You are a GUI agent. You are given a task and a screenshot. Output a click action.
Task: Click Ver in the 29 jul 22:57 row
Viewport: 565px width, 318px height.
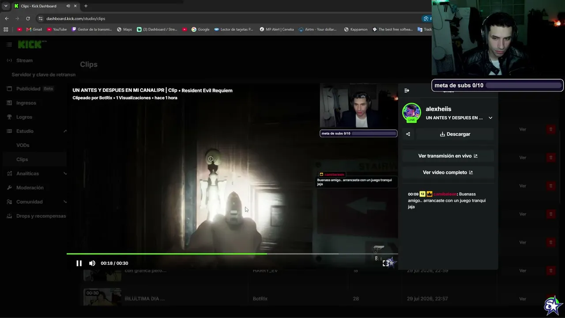(x=523, y=299)
